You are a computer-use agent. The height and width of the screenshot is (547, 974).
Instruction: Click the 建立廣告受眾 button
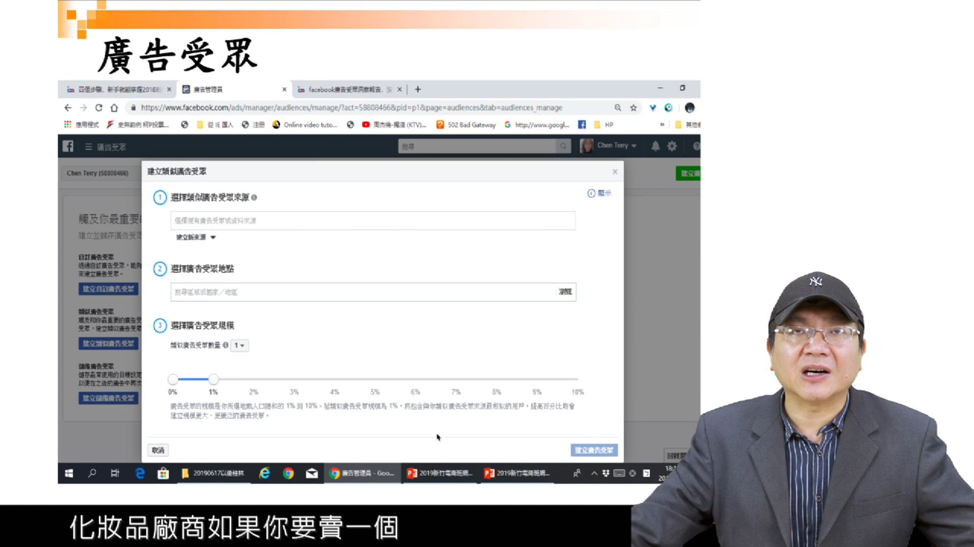[x=594, y=450]
